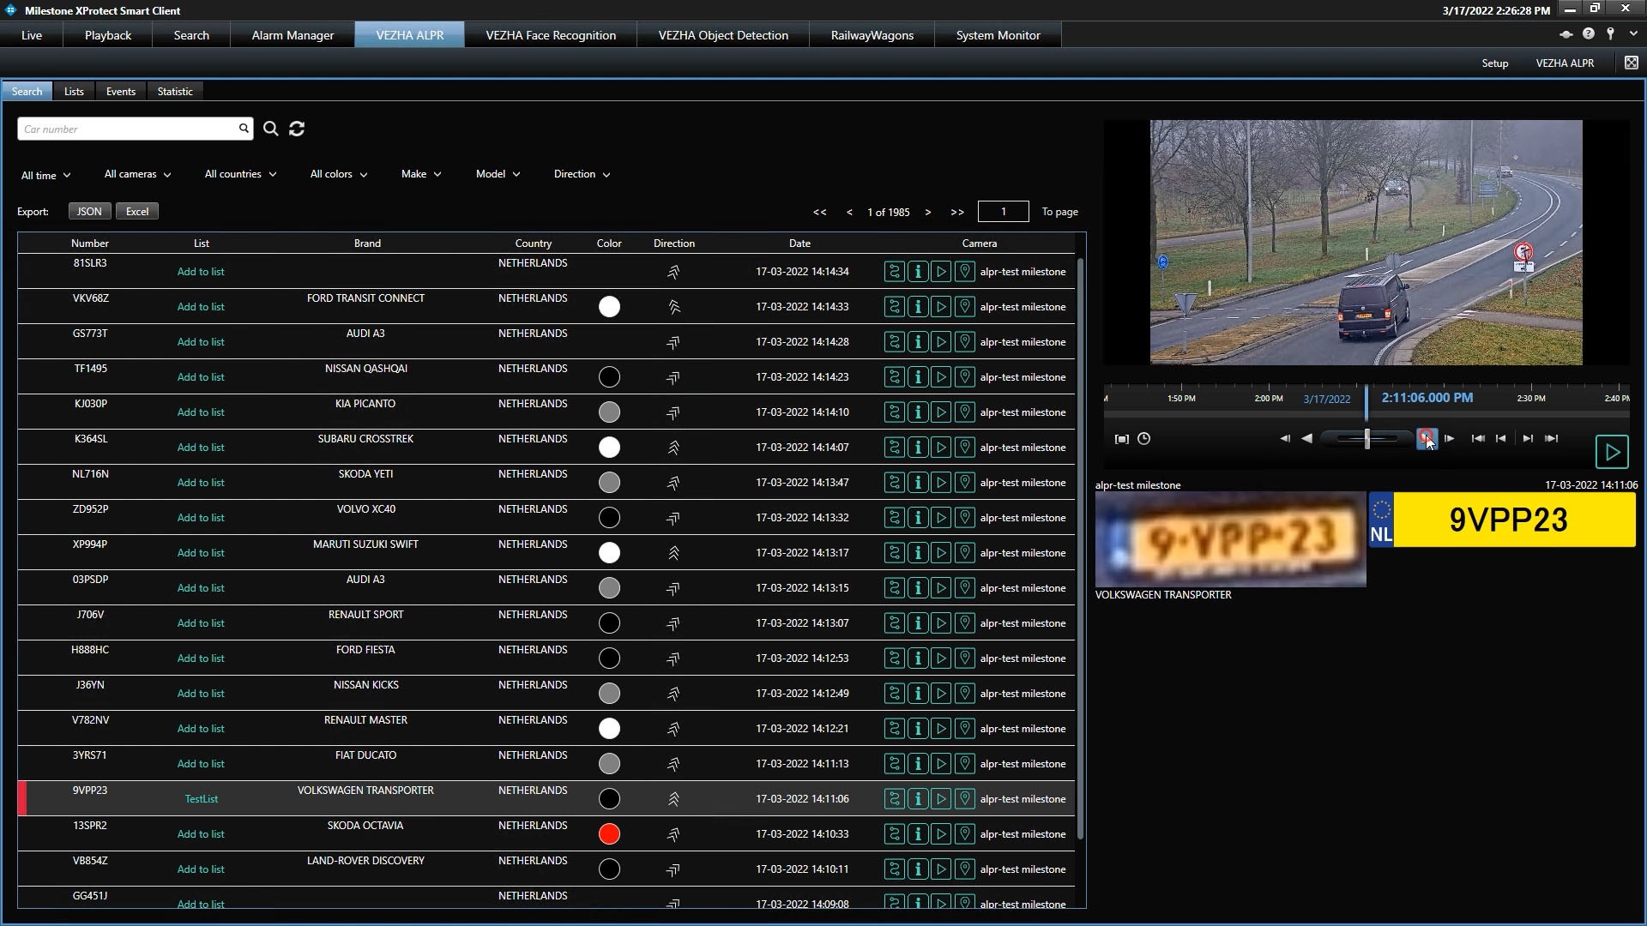Screen dimensions: 1647x926
Task: Toggle full-screen mode icon near VEZHA ALPR
Action: [x=1631, y=63]
